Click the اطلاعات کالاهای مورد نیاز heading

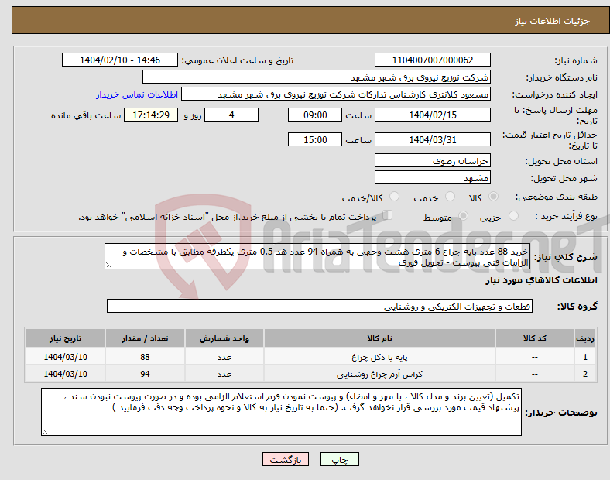tap(541, 280)
